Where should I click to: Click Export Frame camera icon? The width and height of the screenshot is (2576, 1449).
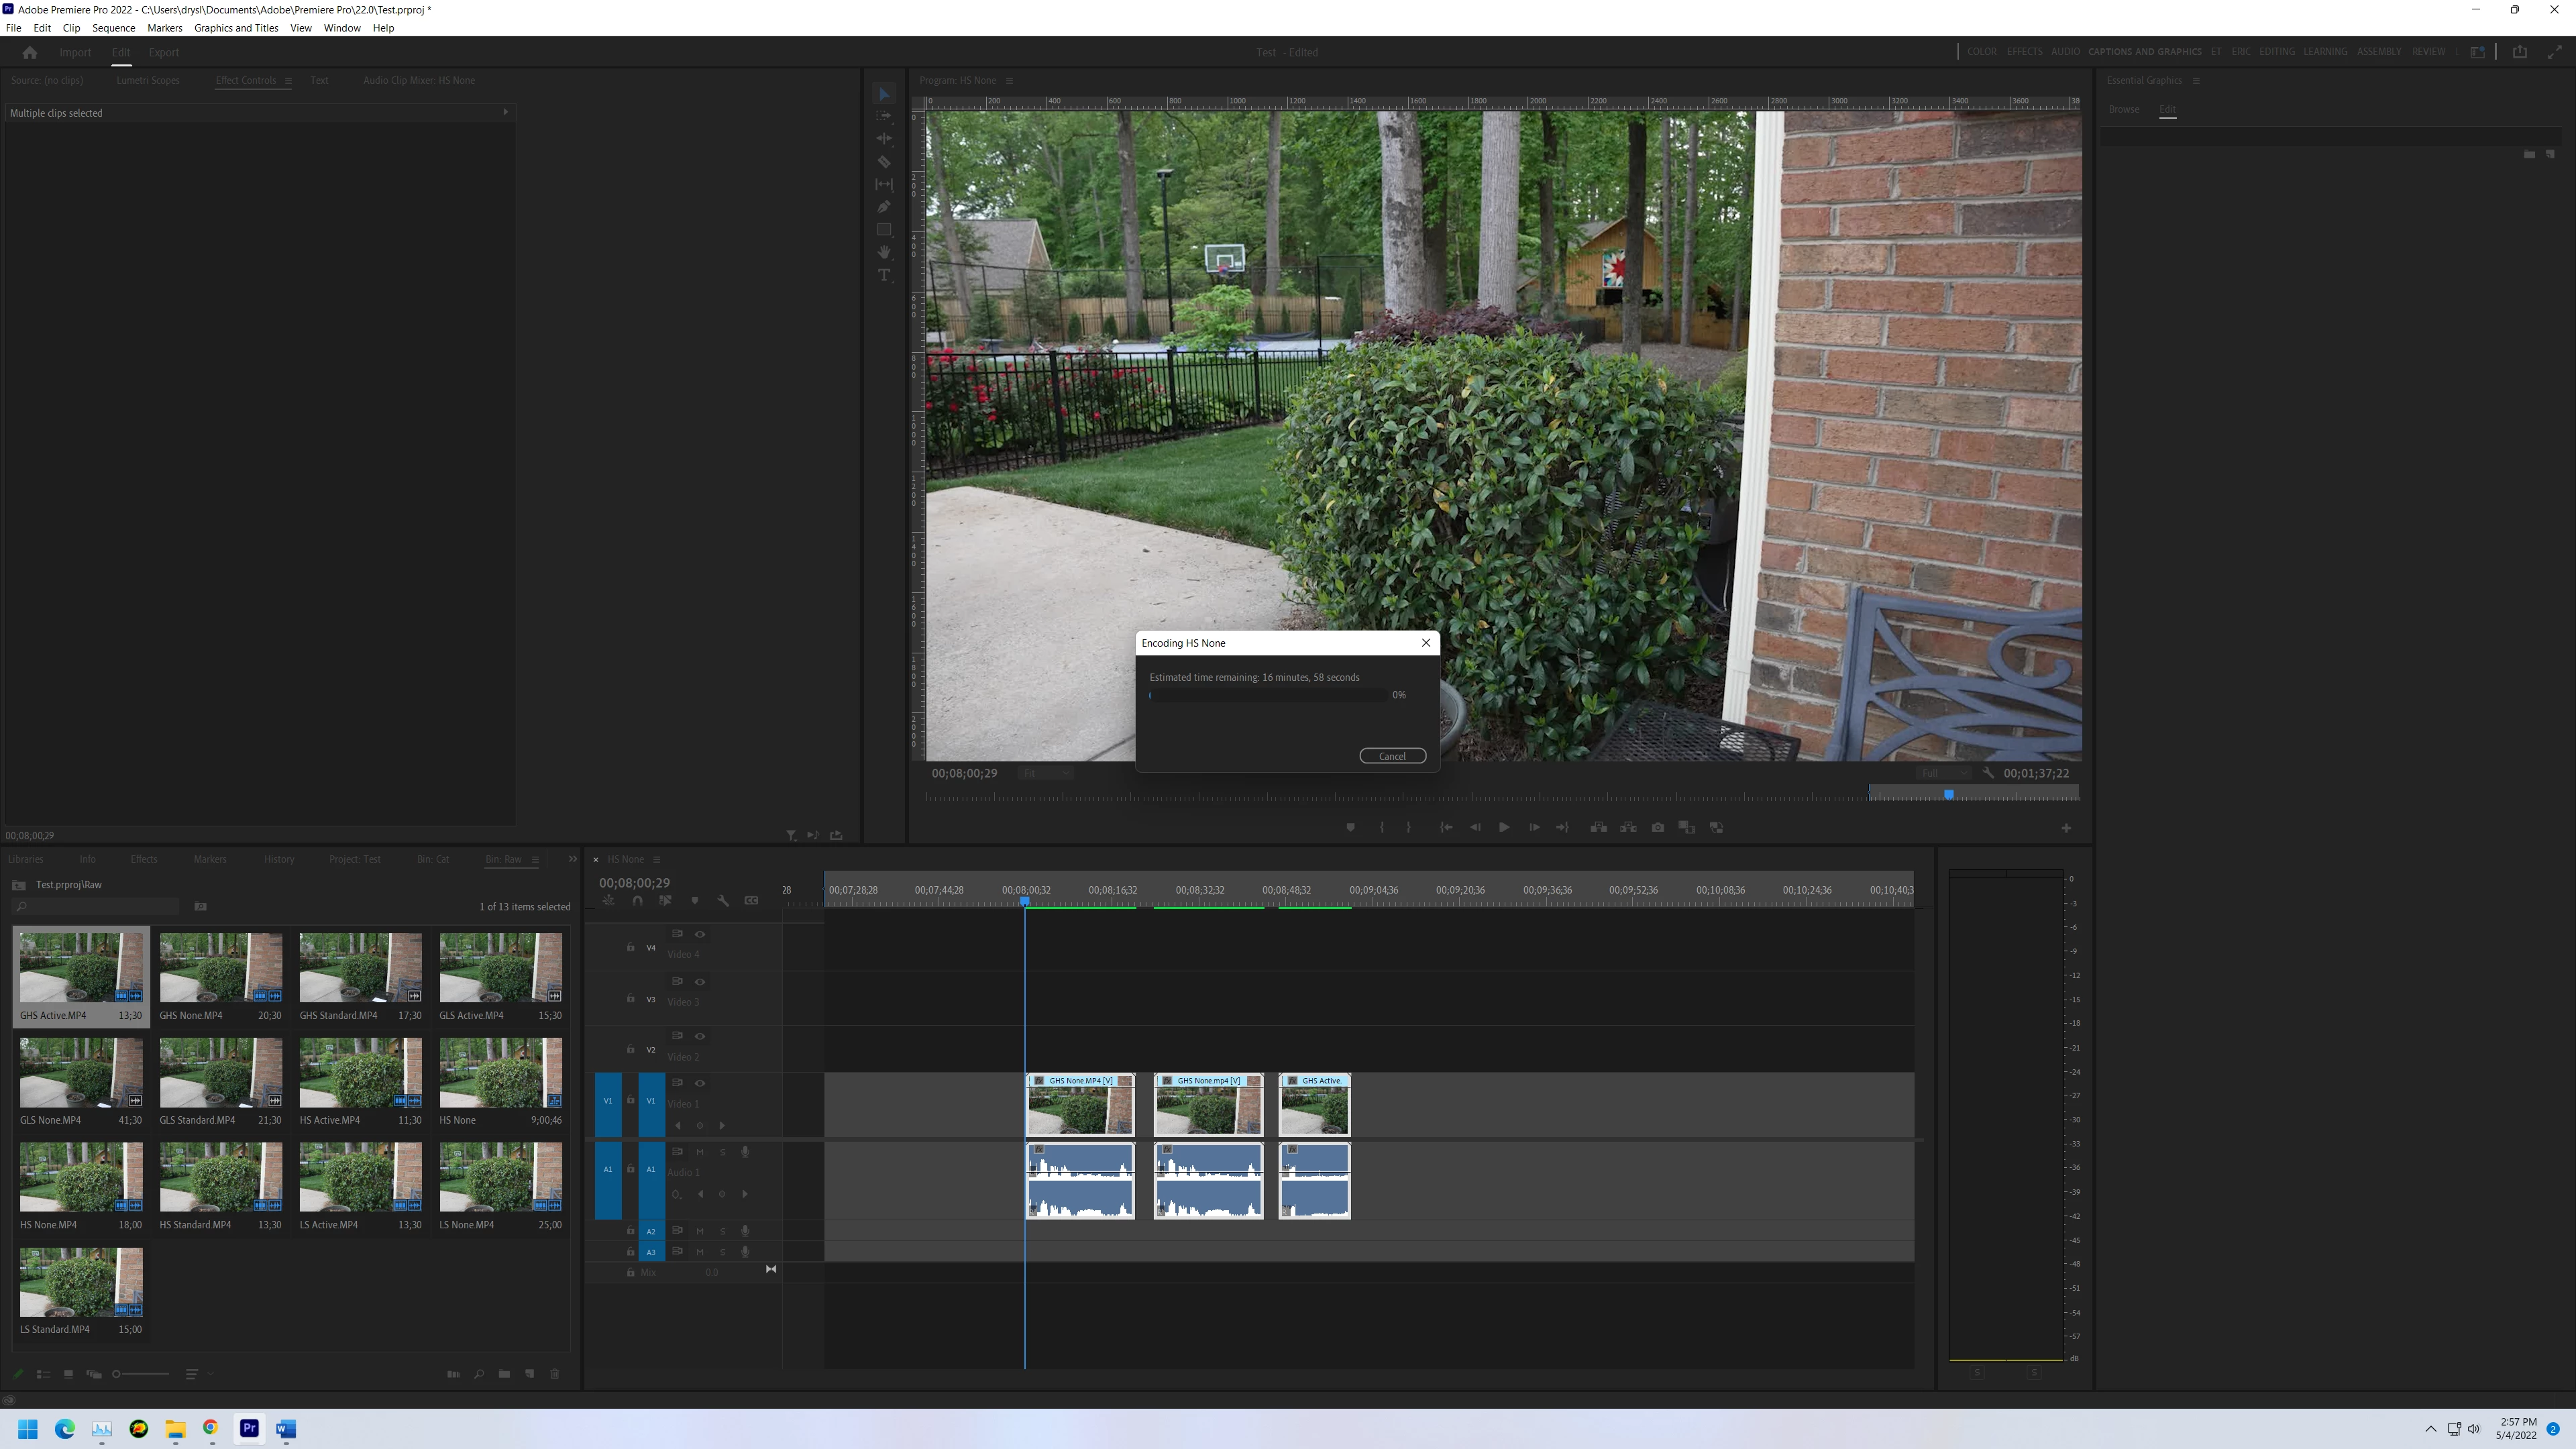point(1658,828)
